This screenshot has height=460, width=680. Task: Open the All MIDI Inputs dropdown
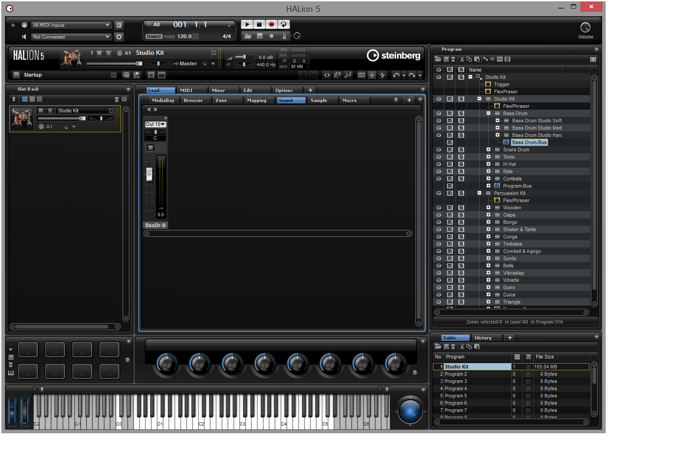(72, 25)
